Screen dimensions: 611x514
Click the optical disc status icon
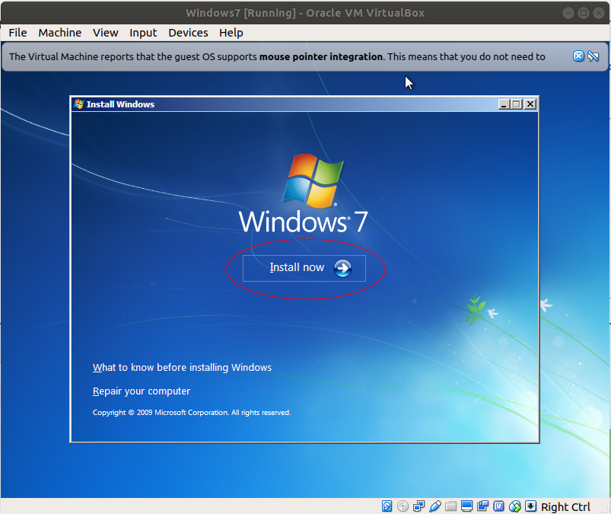click(403, 506)
